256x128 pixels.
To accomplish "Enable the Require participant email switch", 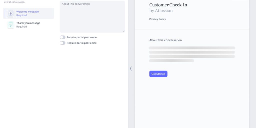I will 62,43.
